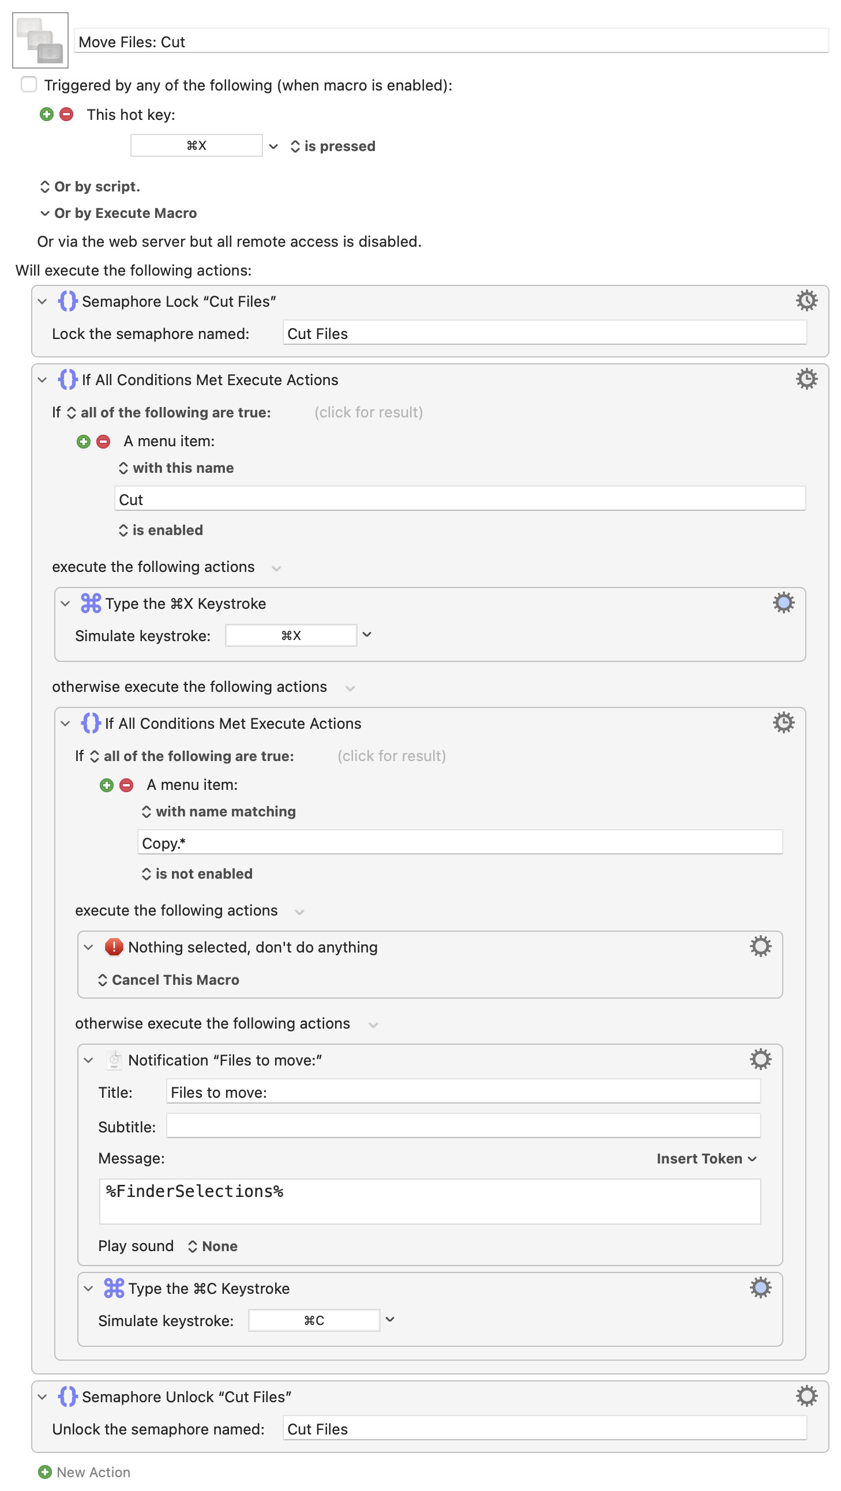Viewport: 841px width, 1491px height.
Task: Change the 'Cancel This Macro' popup option
Action: pyautogui.click(x=169, y=980)
